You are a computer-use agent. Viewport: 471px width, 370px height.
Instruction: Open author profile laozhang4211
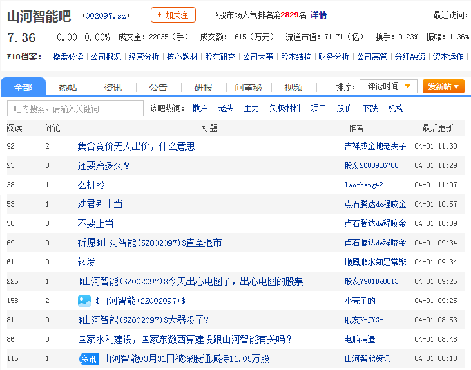tap(367, 185)
